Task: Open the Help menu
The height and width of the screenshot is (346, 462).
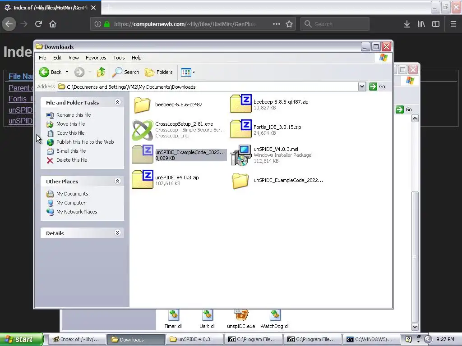Action: tap(136, 58)
